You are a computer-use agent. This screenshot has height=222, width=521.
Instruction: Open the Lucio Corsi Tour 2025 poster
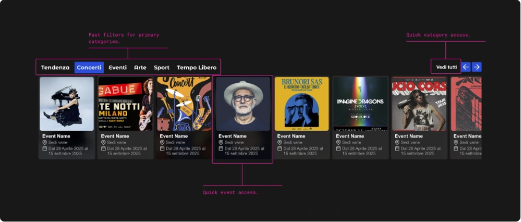tap(420, 104)
